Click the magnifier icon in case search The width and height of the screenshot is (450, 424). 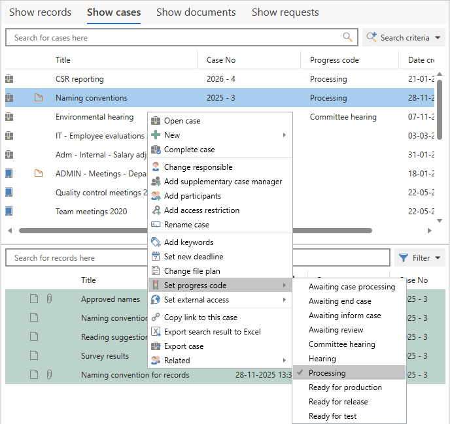(347, 37)
